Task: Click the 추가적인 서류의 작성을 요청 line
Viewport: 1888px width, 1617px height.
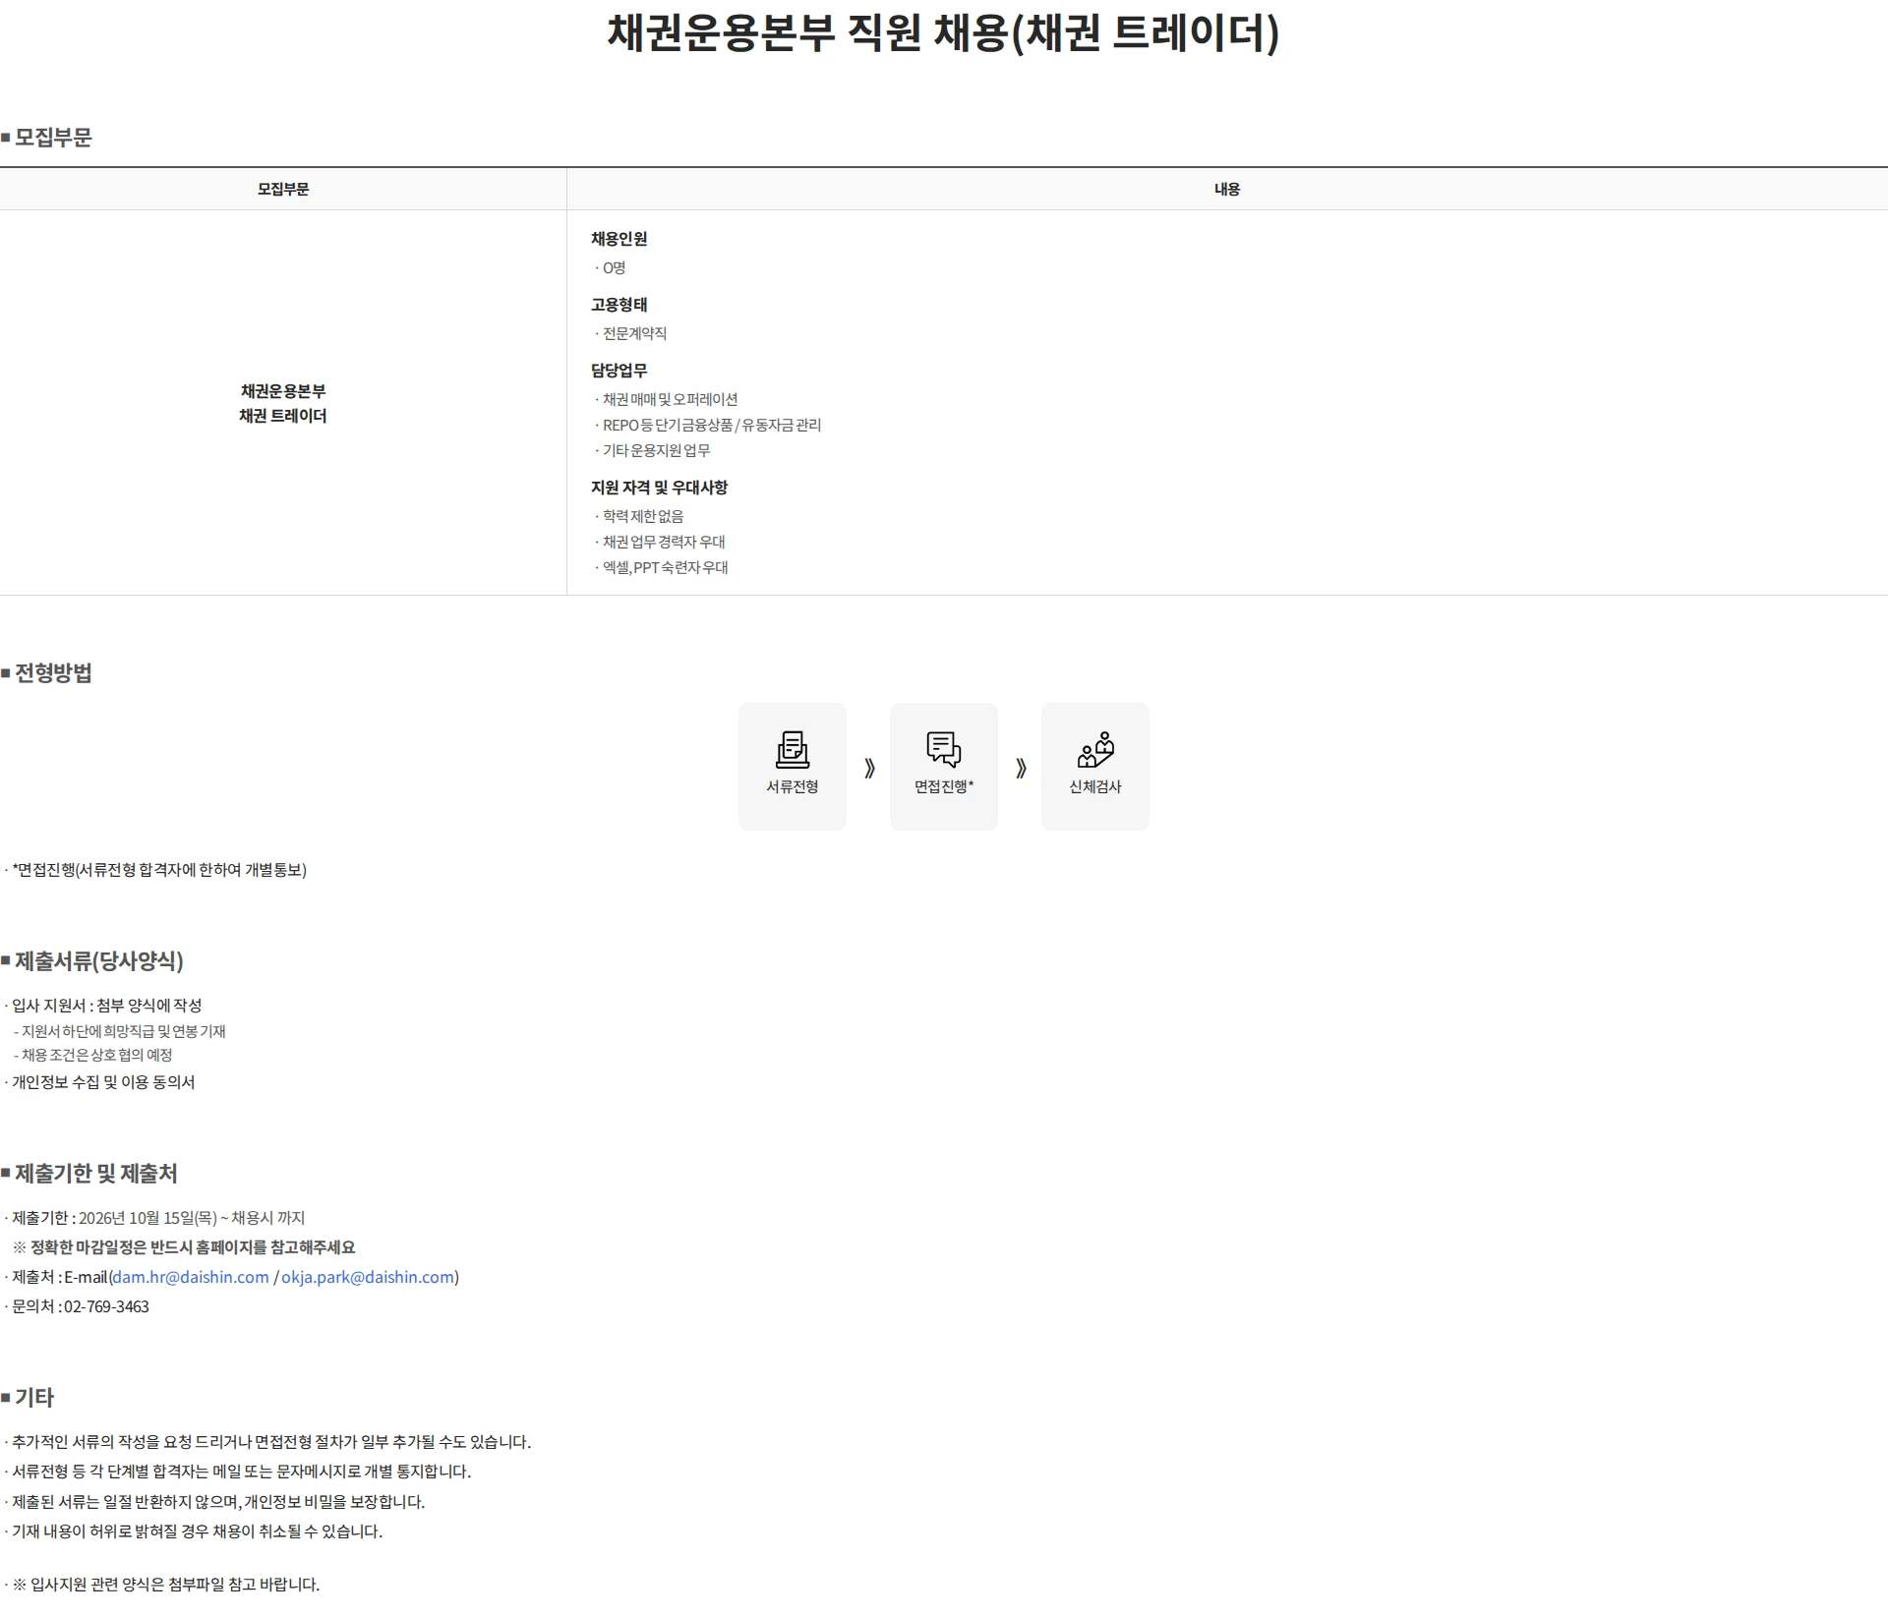Action: [x=271, y=1442]
